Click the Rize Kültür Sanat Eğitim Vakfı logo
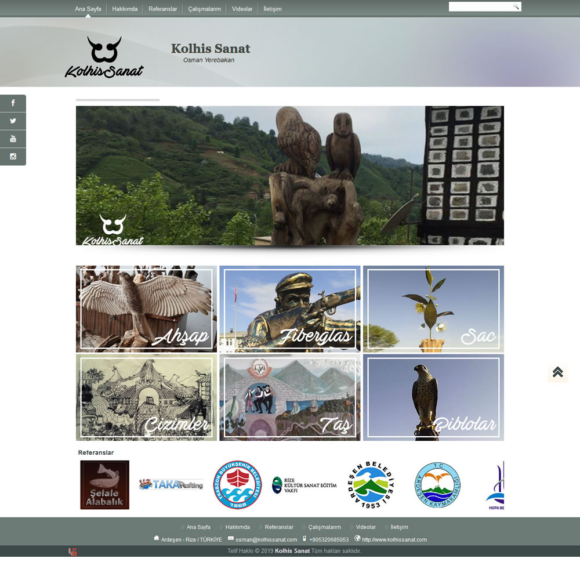This screenshot has height=580, width=580. 304,485
